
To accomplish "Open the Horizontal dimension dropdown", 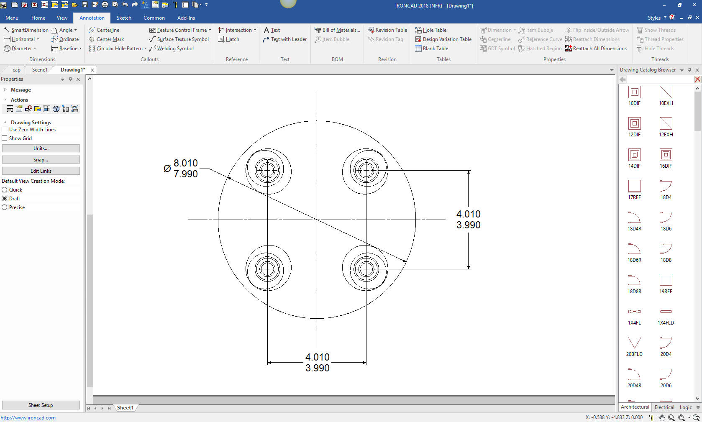I will point(38,39).
